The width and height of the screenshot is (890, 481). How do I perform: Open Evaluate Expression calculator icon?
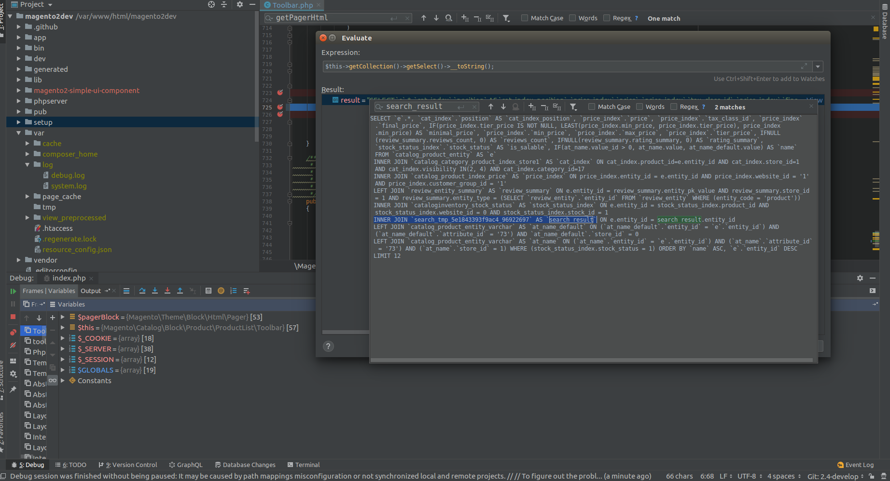(x=209, y=291)
